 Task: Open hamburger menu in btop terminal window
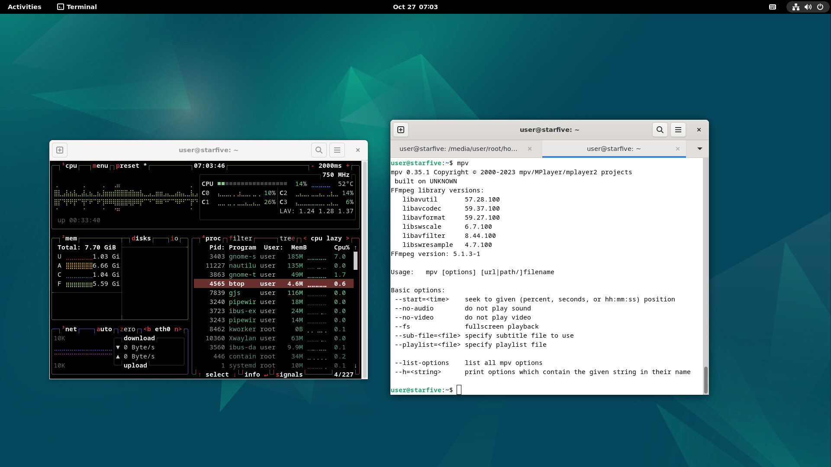tap(337, 150)
